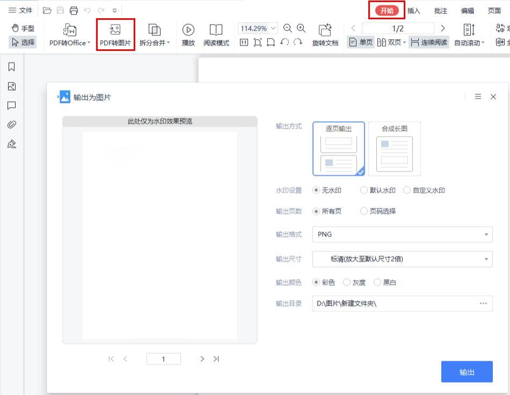This screenshot has height=395, width=510.
Task: Click the 旋转文档 tool
Action: (325, 35)
